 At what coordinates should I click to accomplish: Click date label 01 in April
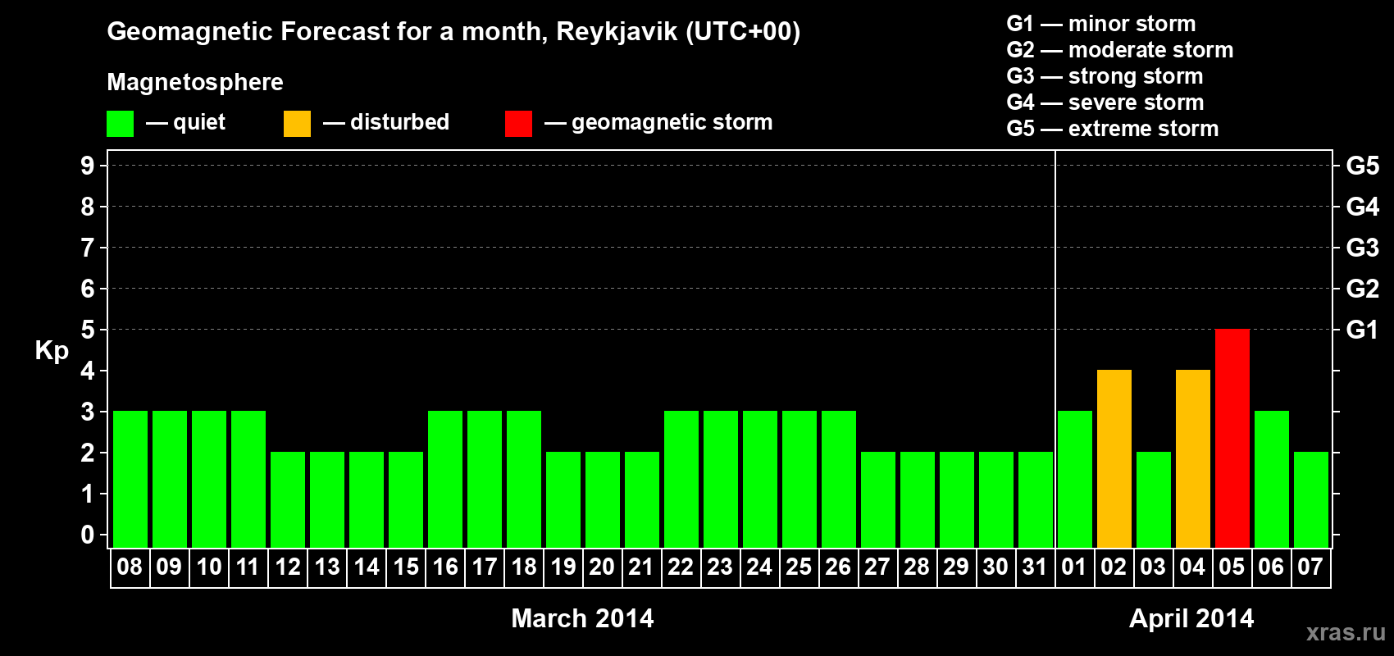point(1074,567)
